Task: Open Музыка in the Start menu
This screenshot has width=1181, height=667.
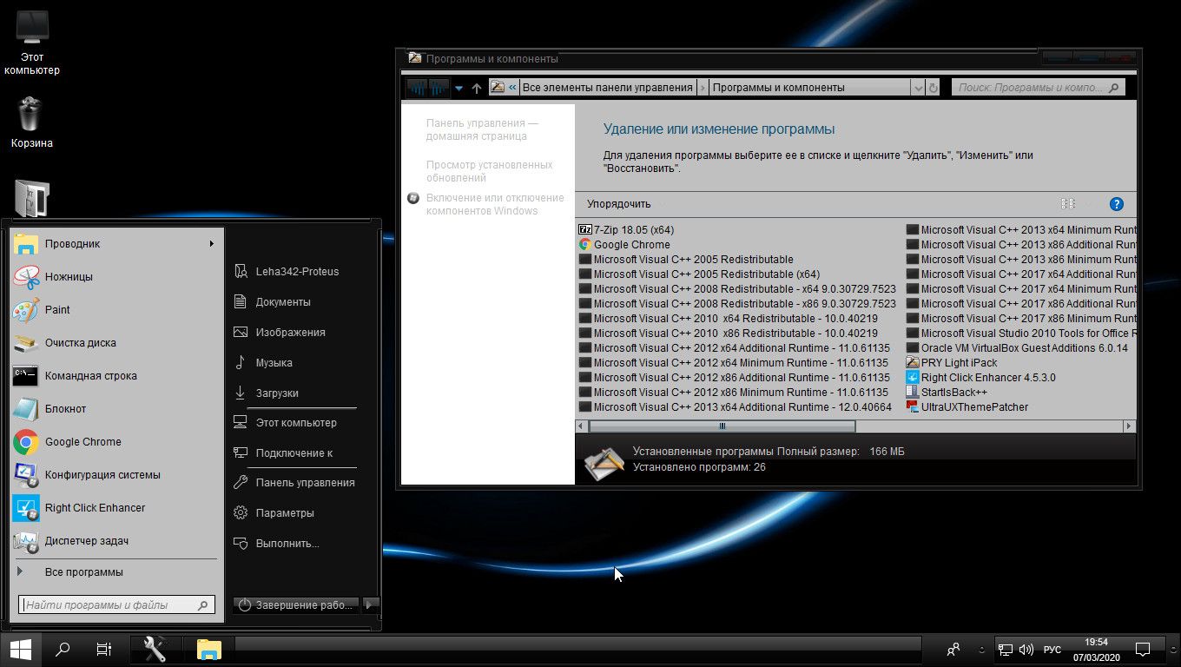Action: [x=295, y=363]
